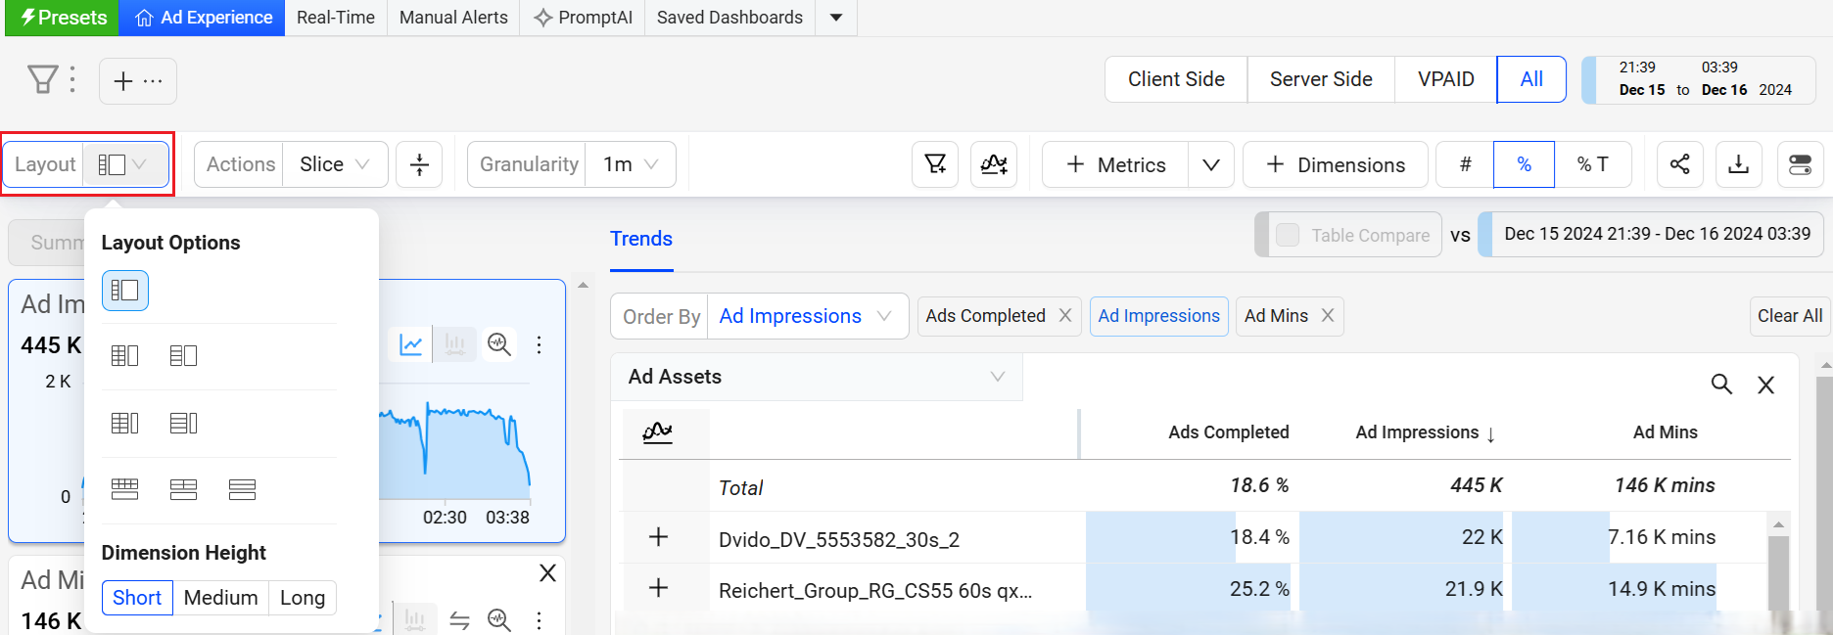This screenshot has height=635, width=1833.
Task: Switch to Saved Dashboards tab
Action: (729, 18)
